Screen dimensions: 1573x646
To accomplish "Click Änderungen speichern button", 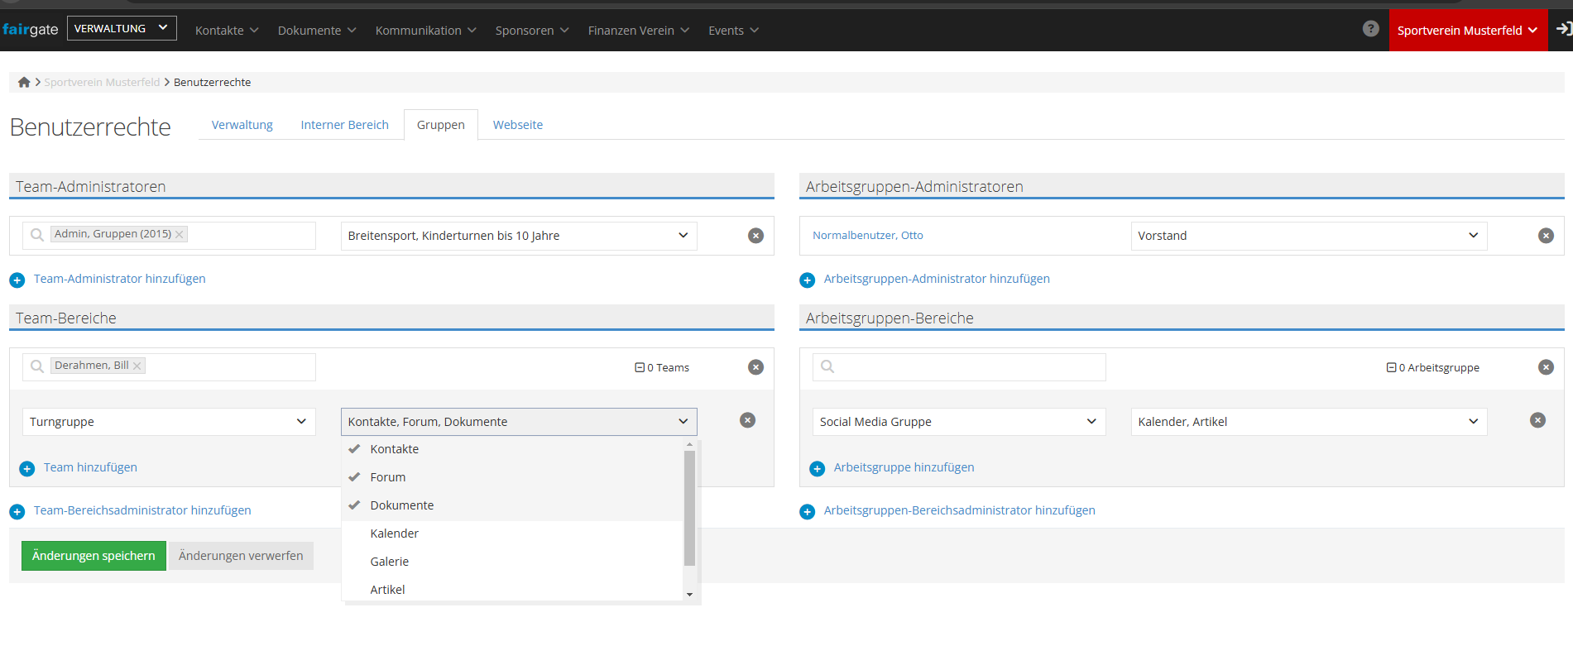I will [94, 556].
